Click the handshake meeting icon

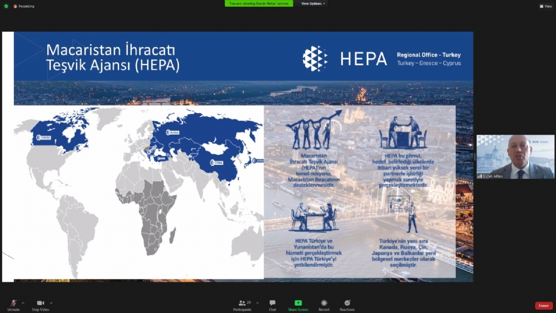(x=403, y=133)
